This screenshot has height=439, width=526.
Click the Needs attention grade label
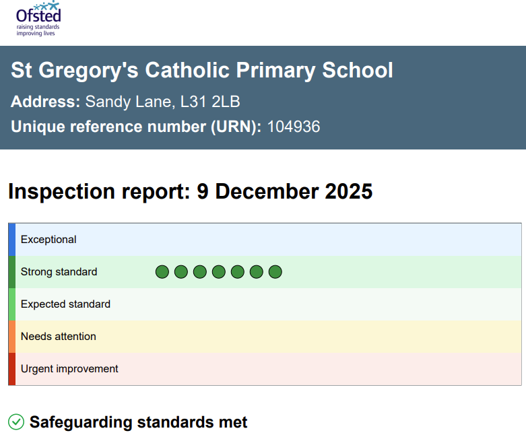pos(59,337)
